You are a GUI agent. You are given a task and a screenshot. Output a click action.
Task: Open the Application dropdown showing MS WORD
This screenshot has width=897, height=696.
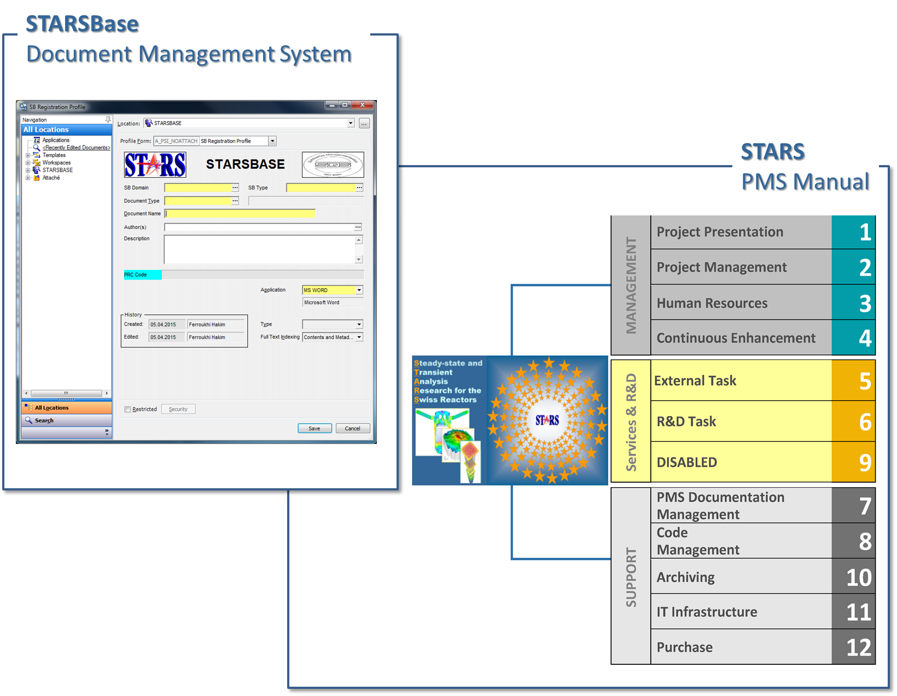click(x=359, y=290)
